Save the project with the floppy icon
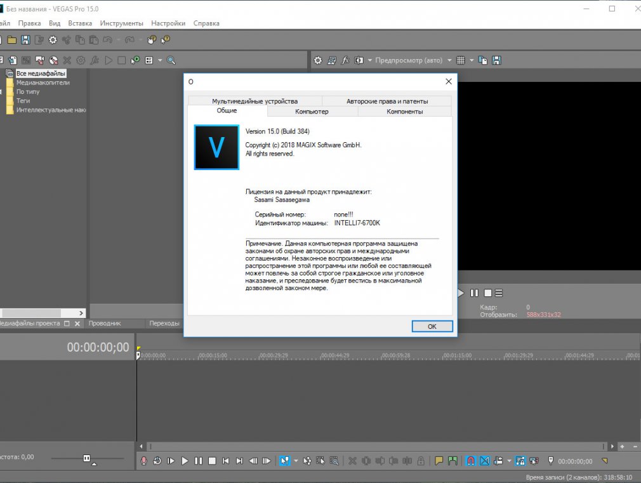This screenshot has width=641, height=483. click(25, 40)
